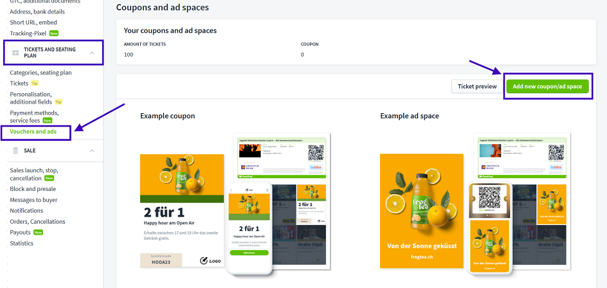Viewport: 607px width, 288px height.
Task: Click the Ticket preview button
Action: pyautogui.click(x=476, y=87)
